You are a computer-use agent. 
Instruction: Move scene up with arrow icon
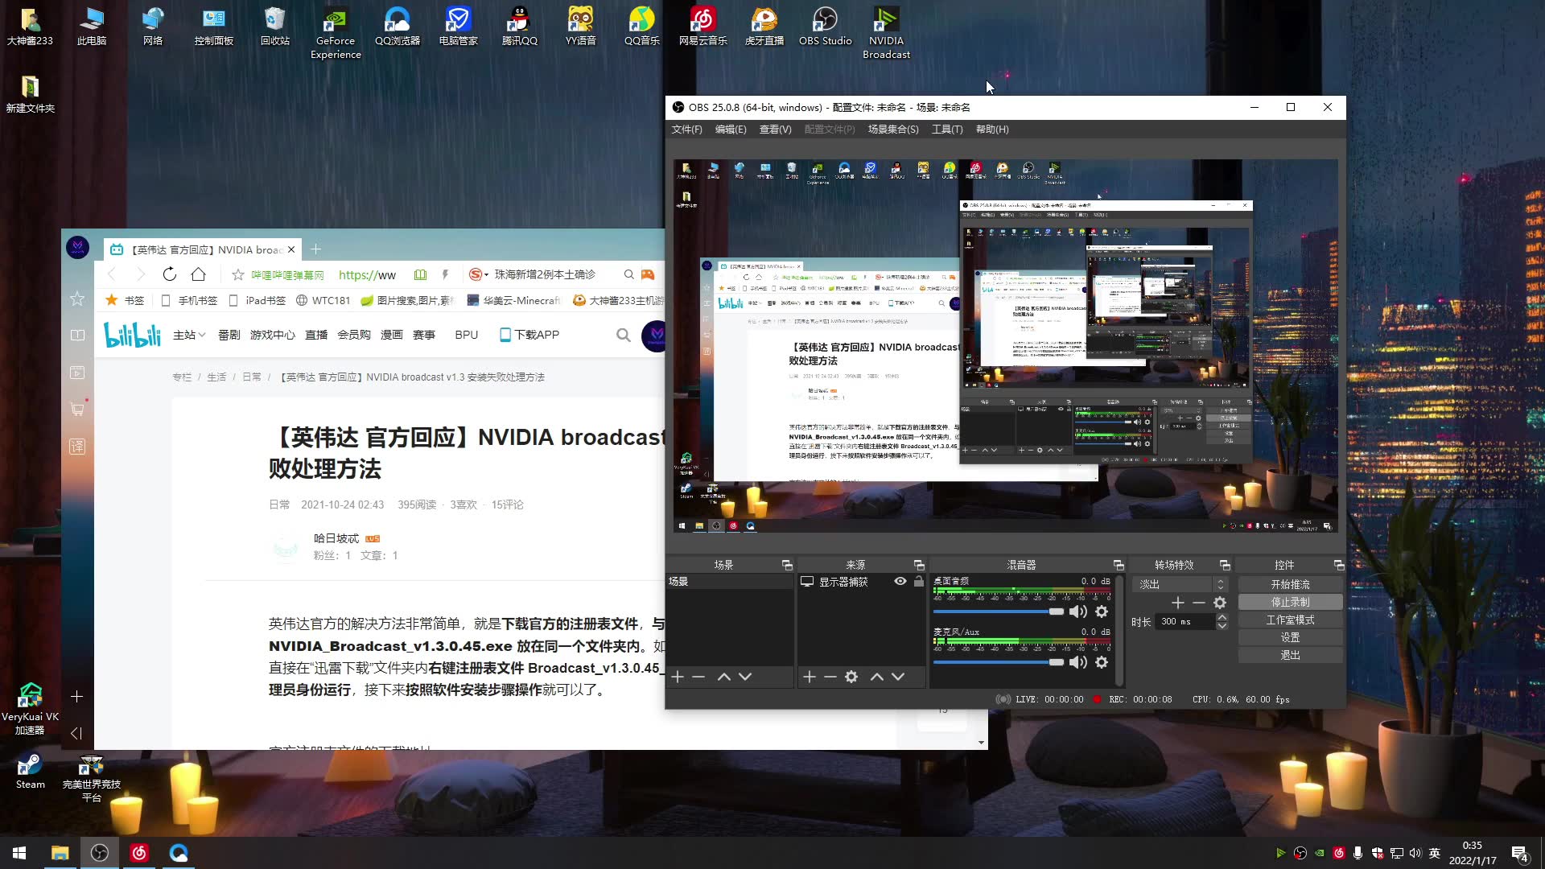(x=724, y=677)
